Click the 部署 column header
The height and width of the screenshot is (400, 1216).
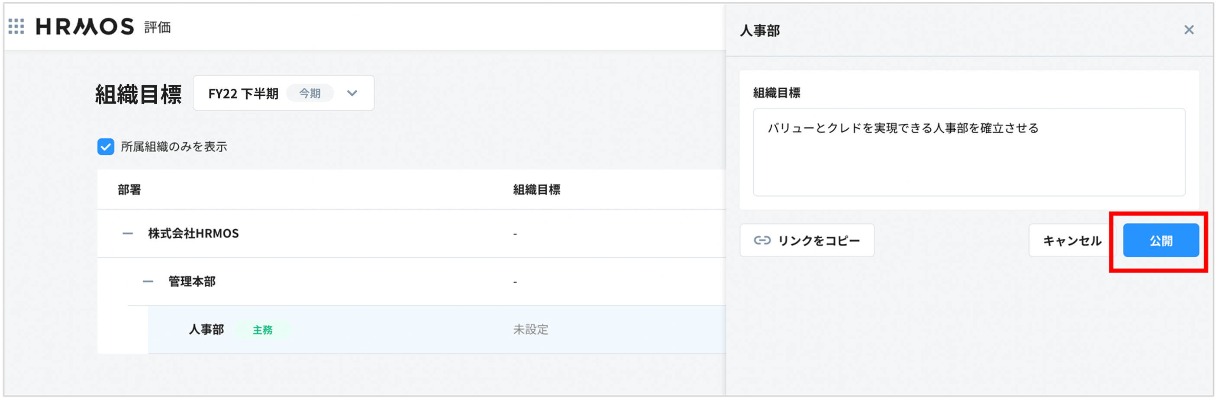click(129, 190)
